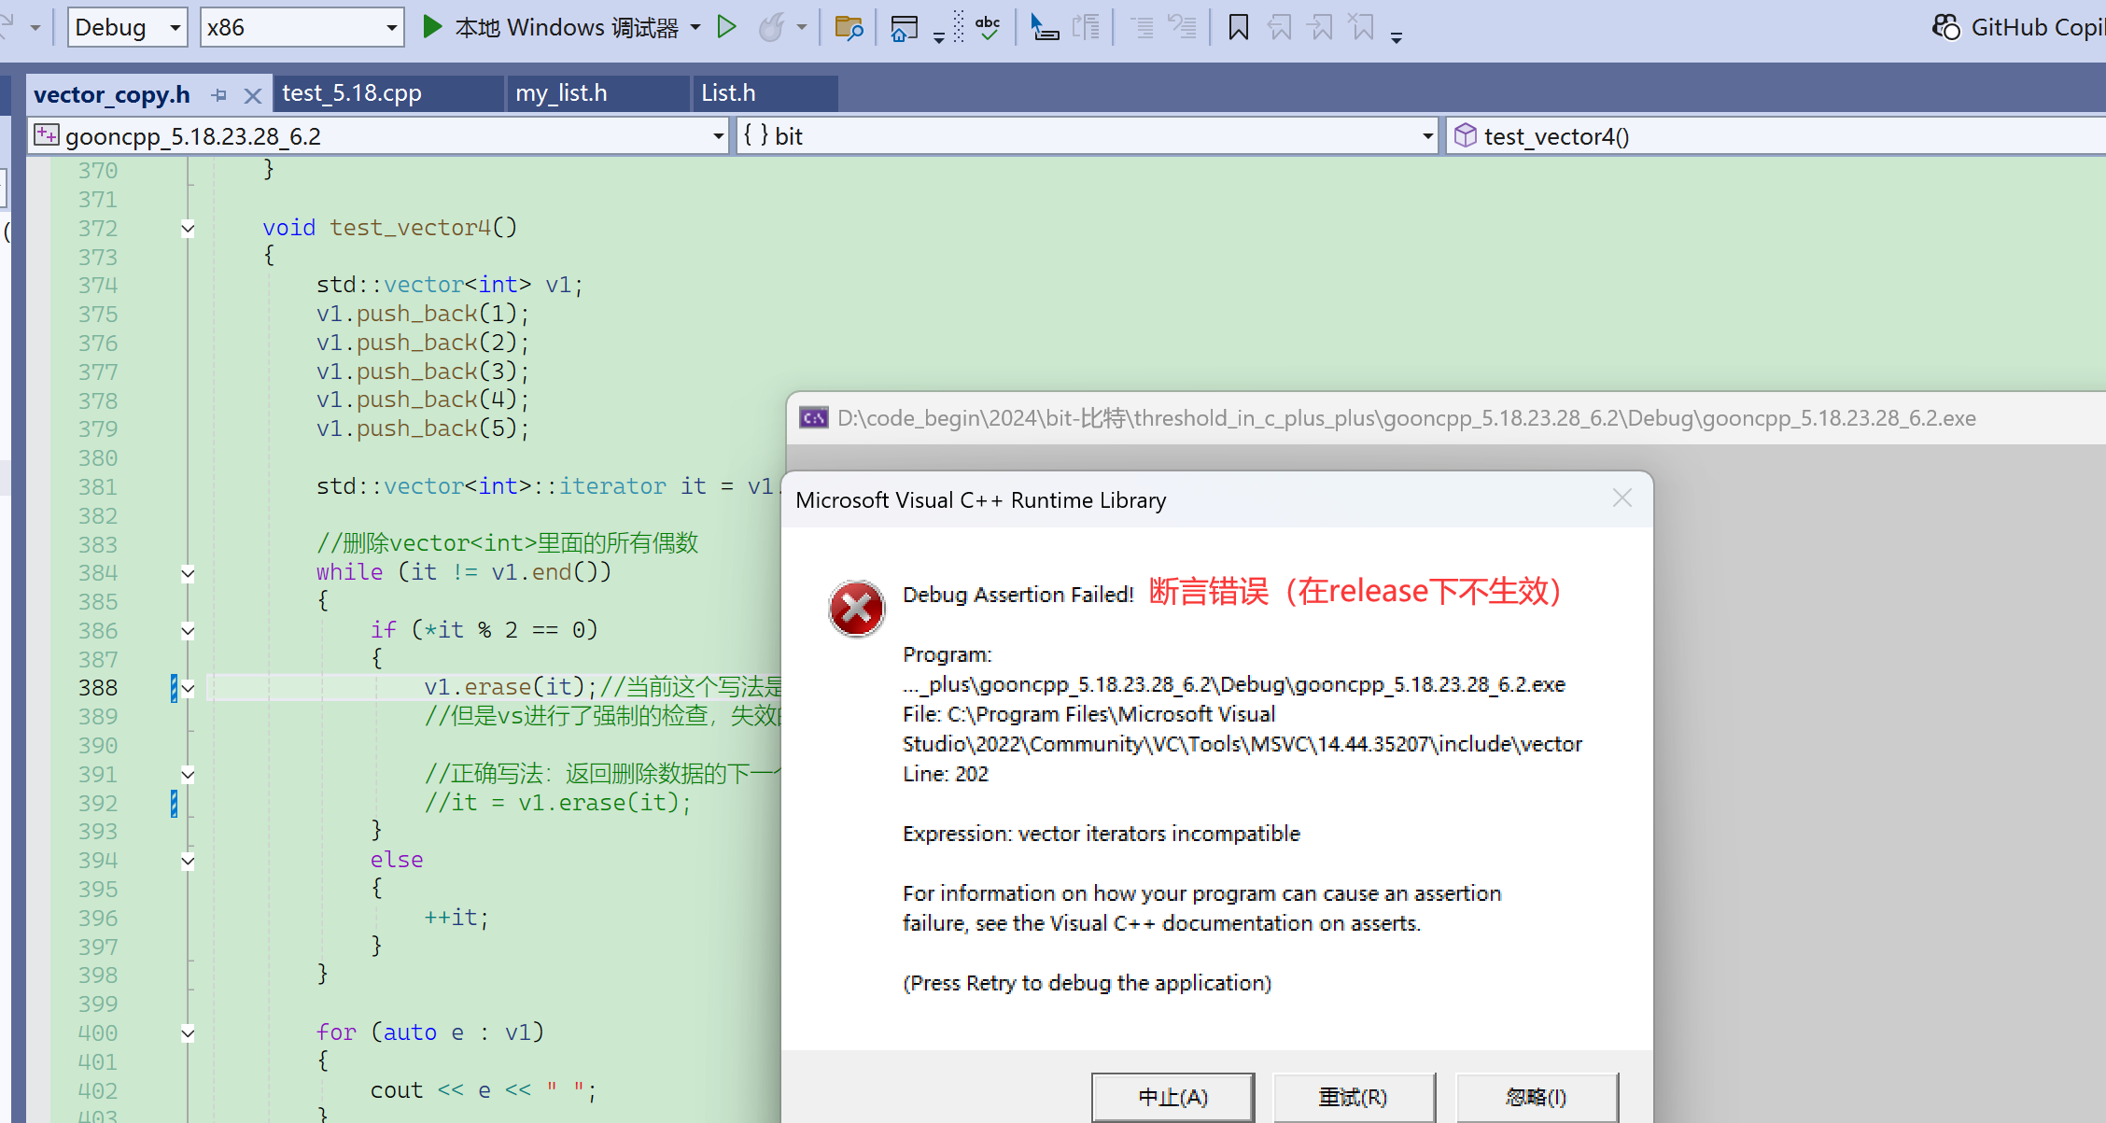Open find in files folder icon
The image size is (2106, 1123).
click(x=848, y=27)
